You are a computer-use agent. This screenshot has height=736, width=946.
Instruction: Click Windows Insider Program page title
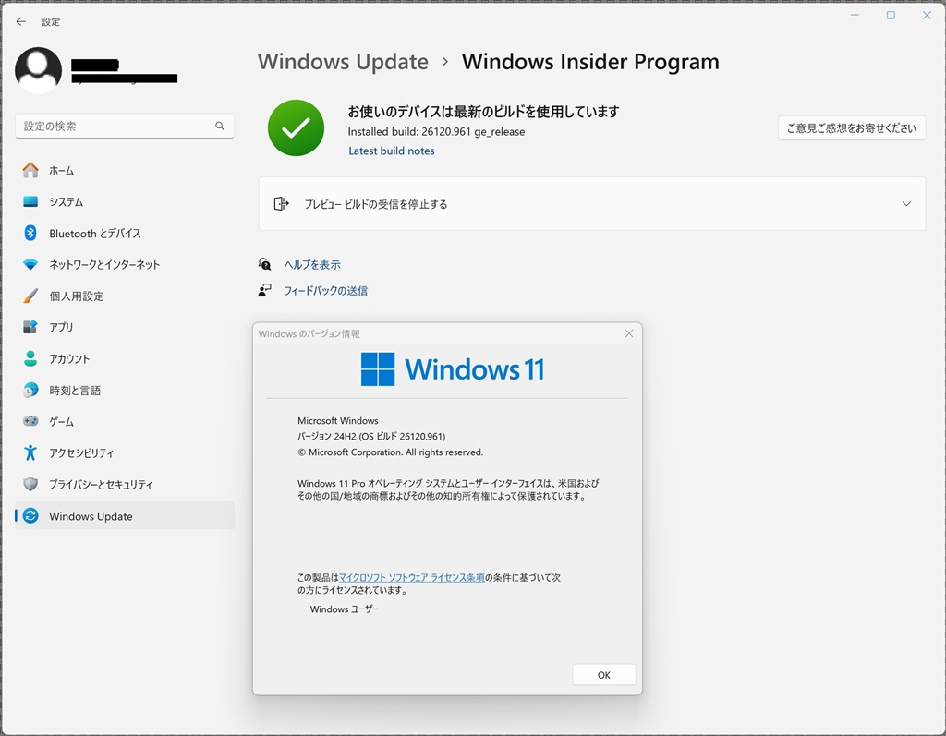coord(590,62)
